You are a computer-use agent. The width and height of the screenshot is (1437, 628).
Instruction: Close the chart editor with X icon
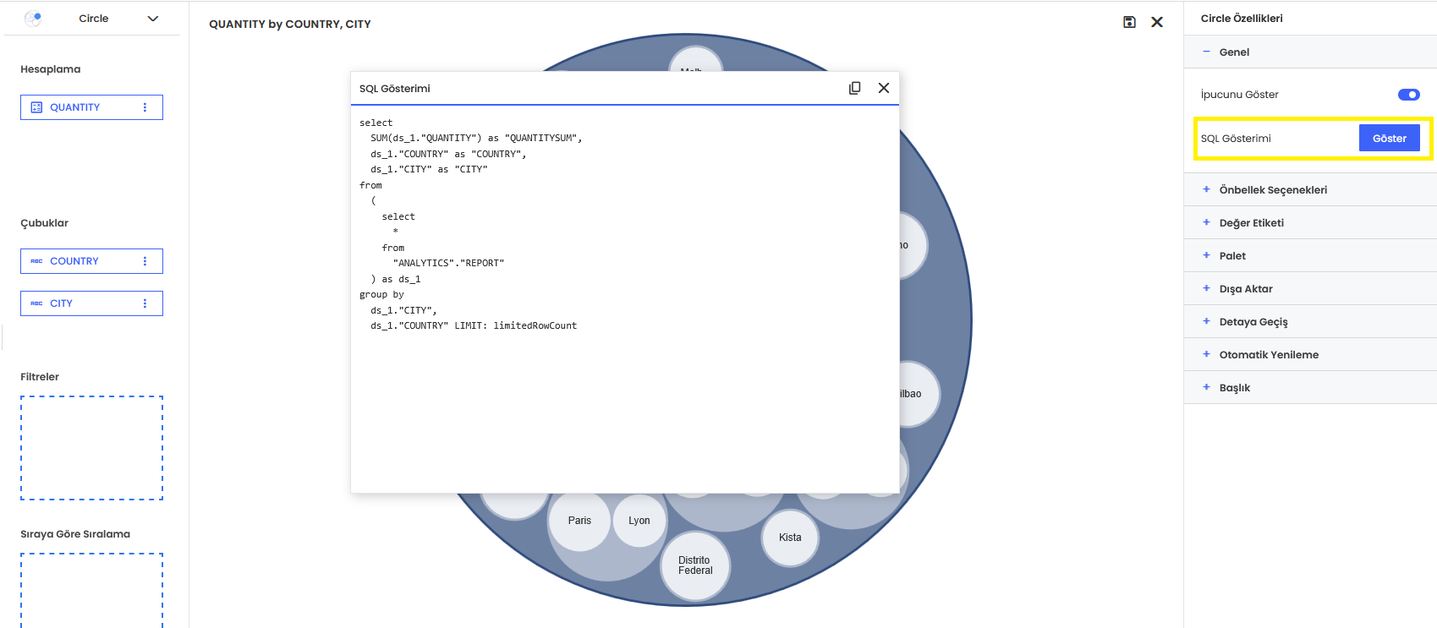[1157, 22]
